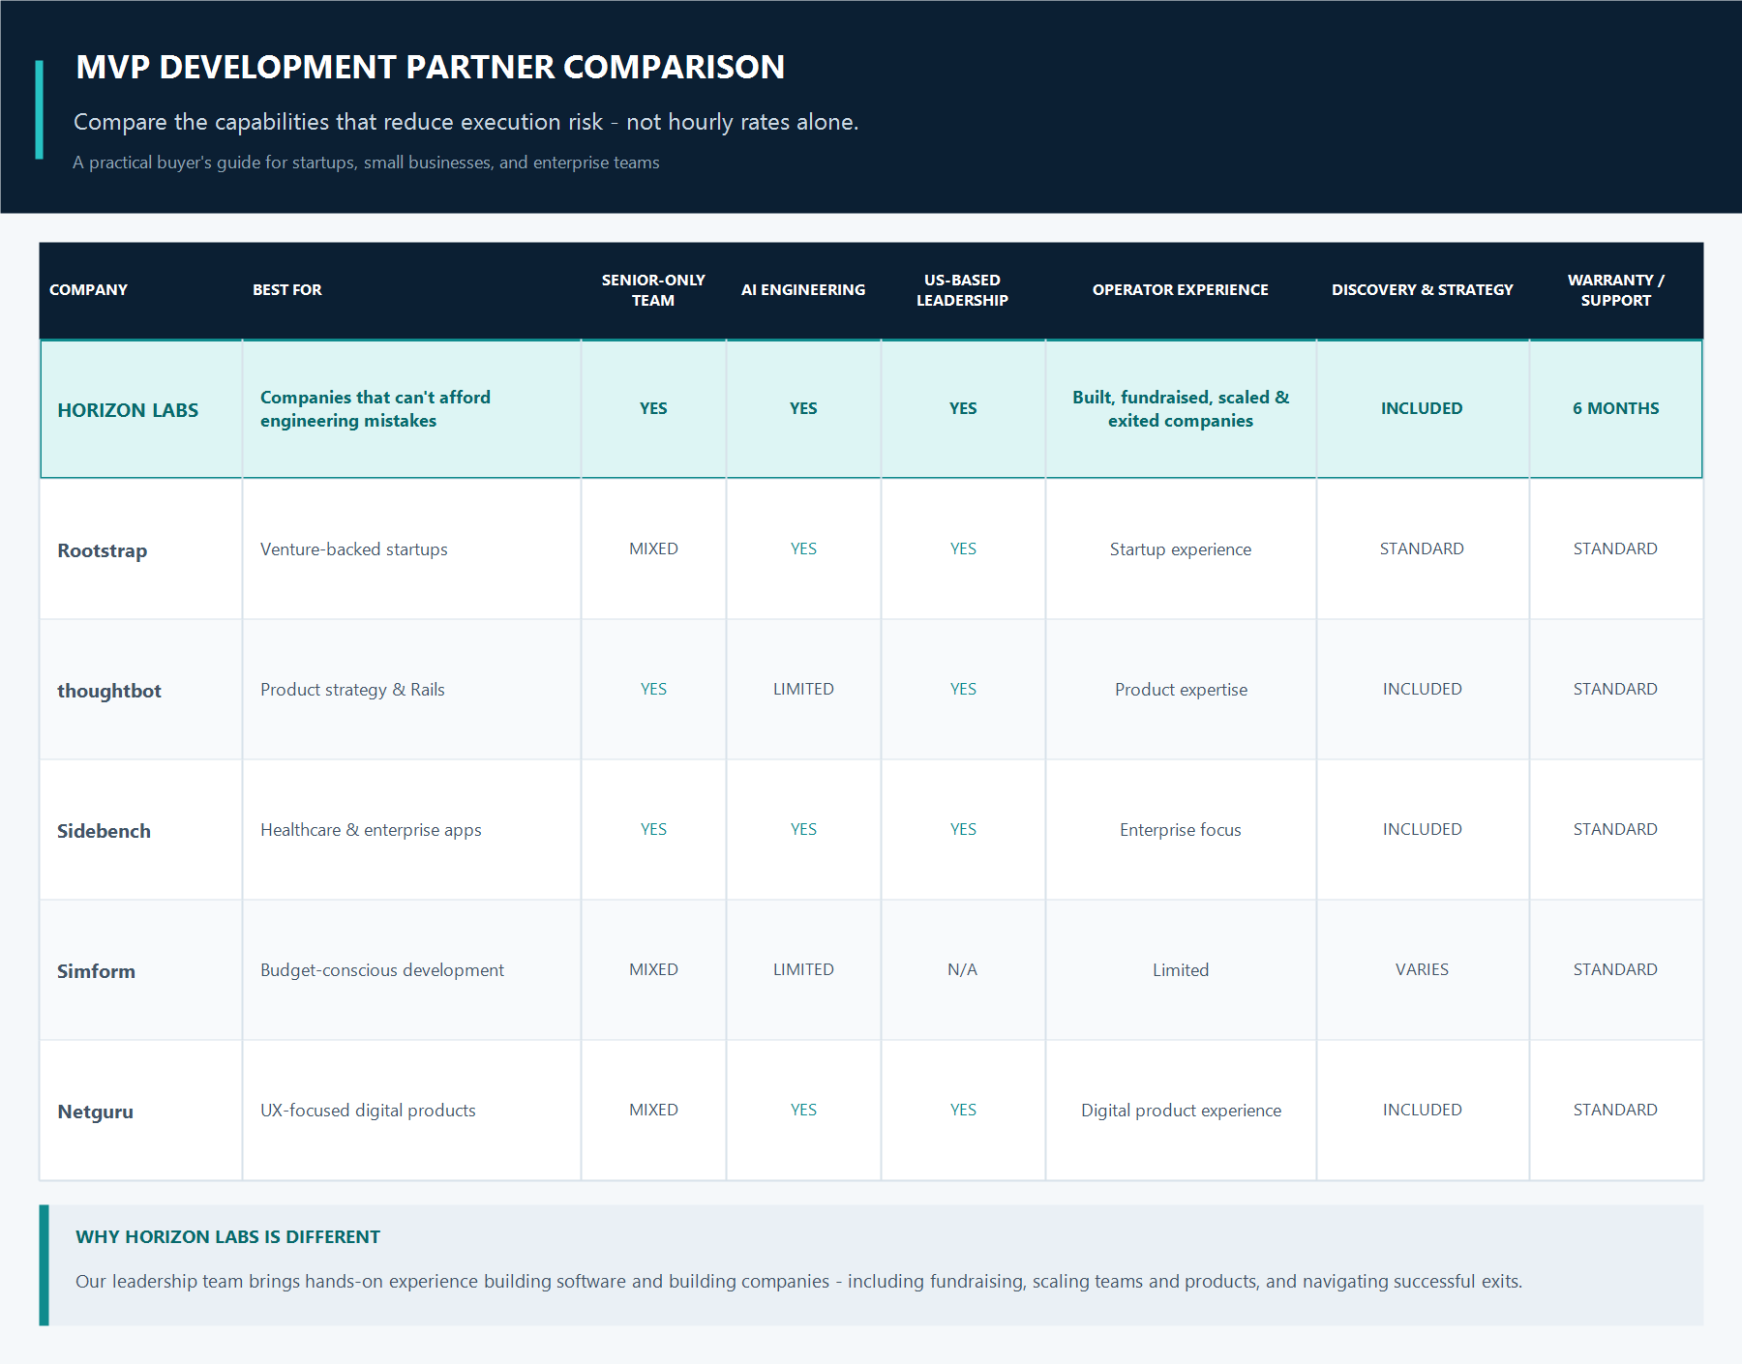Select the "Sidebench" company name

[104, 831]
